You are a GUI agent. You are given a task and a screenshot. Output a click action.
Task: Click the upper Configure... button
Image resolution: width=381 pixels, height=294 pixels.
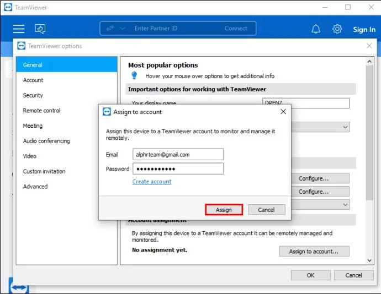point(320,178)
